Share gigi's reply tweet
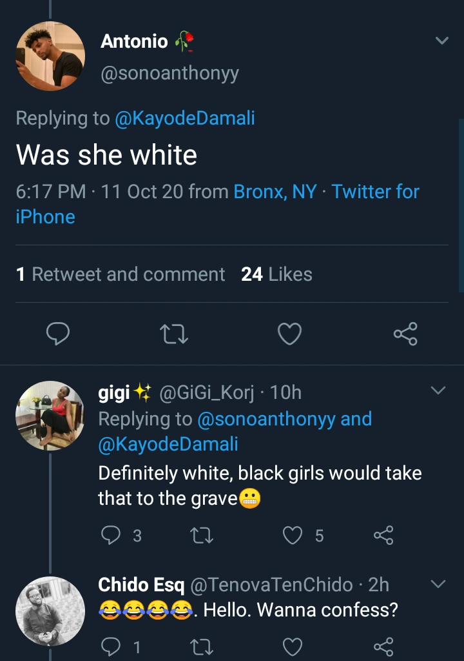This screenshot has width=464, height=661. pos(383,534)
